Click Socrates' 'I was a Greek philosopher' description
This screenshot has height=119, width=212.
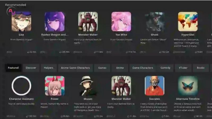[154, 107]
